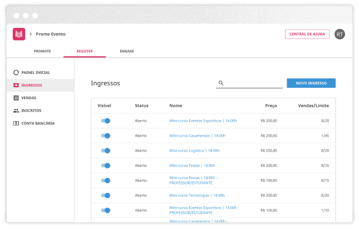The height and width of the screenshot is (230, 359).
Task: Click the Vendas list icon
Action: point(16,98)
